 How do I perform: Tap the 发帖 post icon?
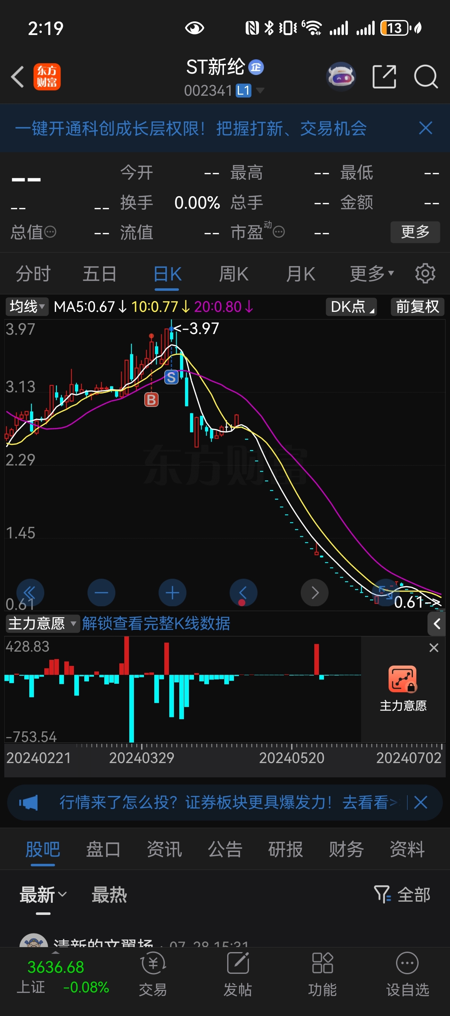coord(237,973)
